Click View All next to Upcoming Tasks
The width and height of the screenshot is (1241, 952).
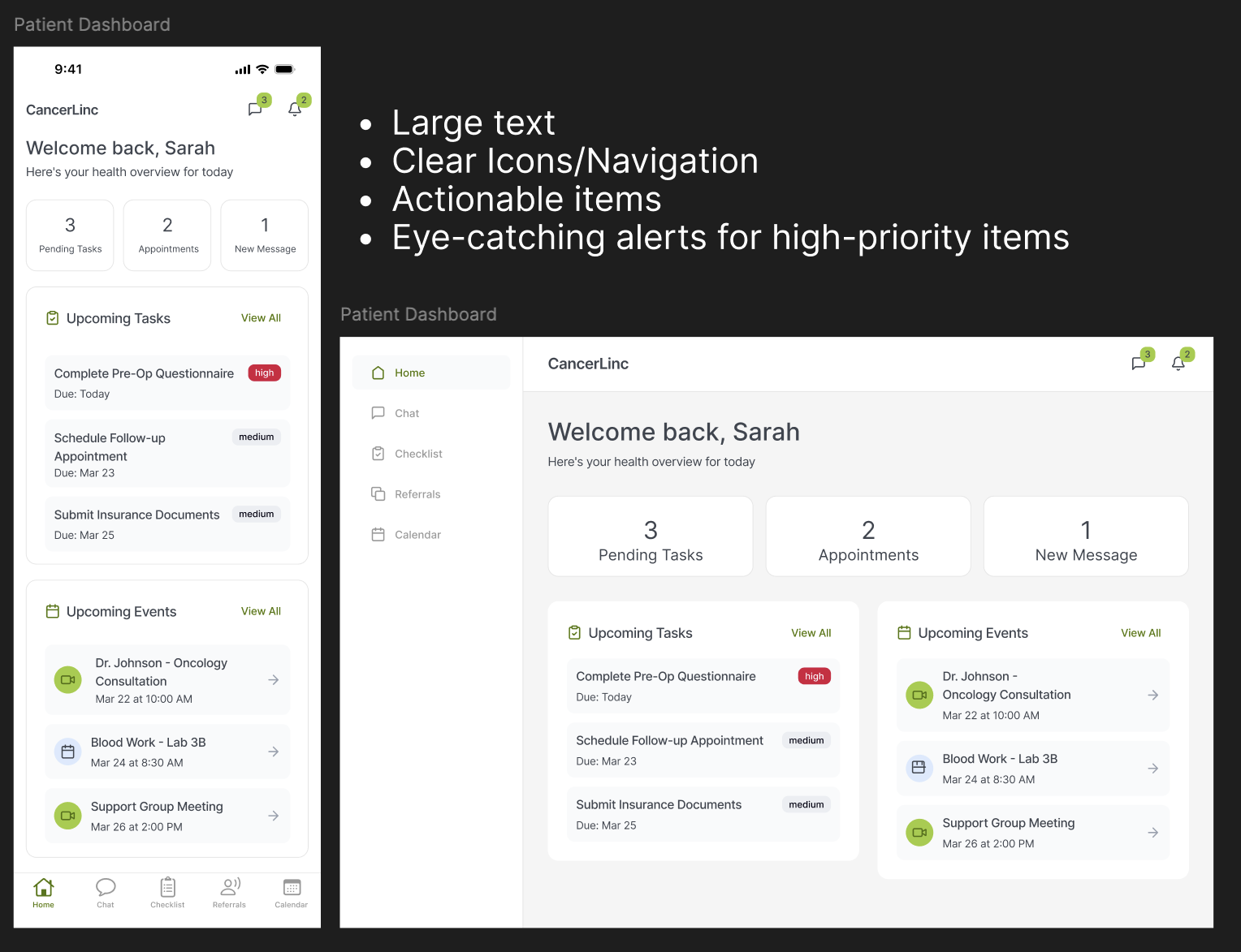pyautogui.click(x=811, y=633)
